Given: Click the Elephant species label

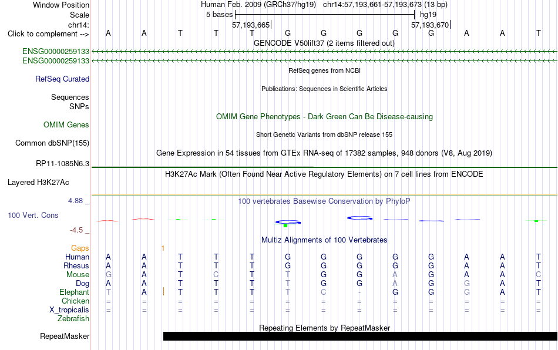Looking at the screenshot, I should click(74, 292).
